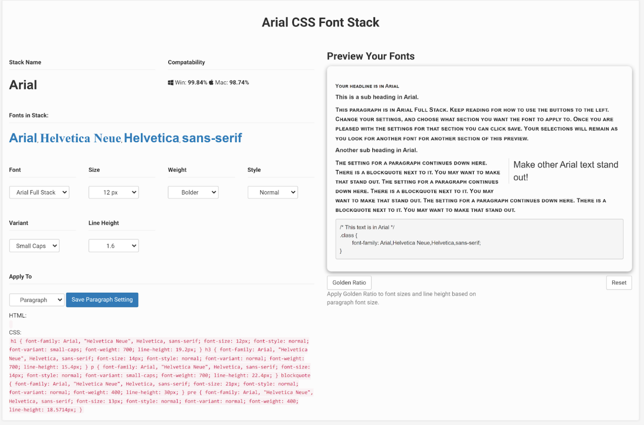Select sans-serif in the fonts stack

coord(212,138)
